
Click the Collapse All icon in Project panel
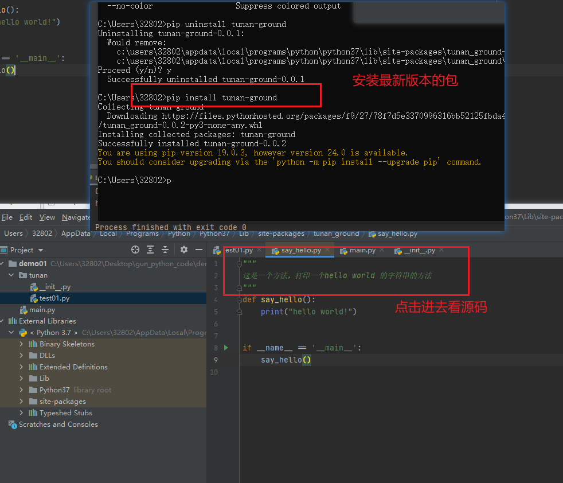[x=165, y=250]
